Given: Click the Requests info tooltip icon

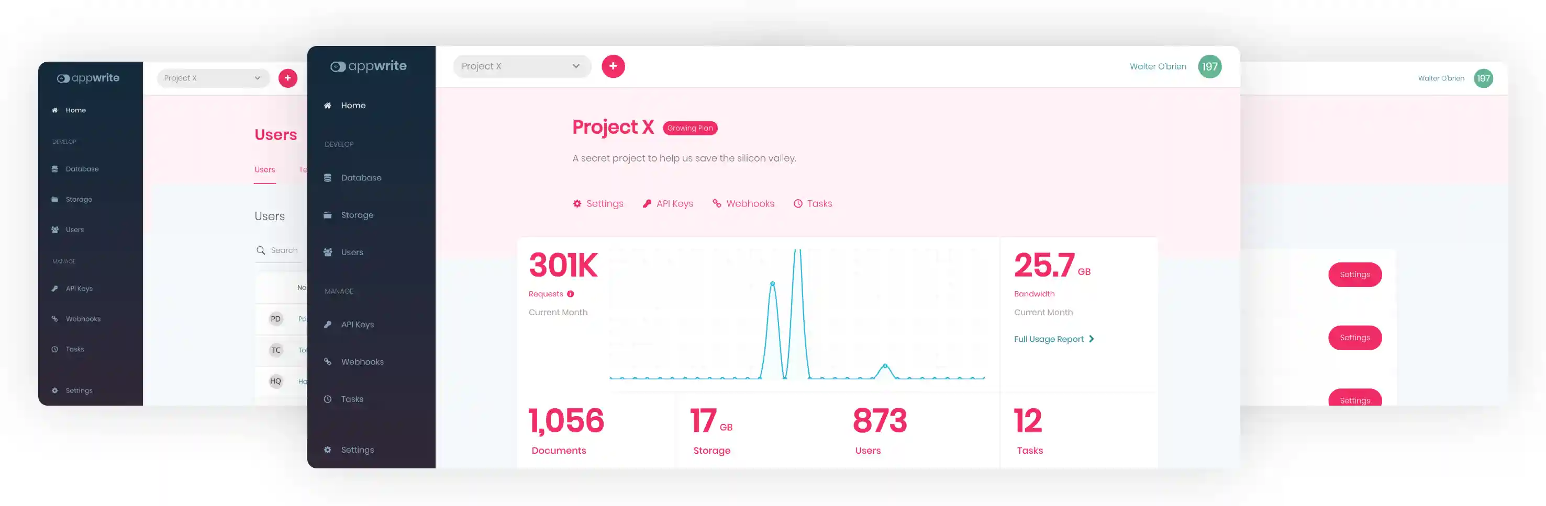Looking at the screenshot, I should point(570,294).
